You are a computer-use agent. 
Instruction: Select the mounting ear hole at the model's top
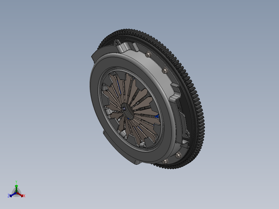(116, 43)
